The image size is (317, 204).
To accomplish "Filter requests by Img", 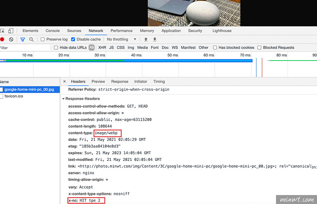I will (x=131, y=47).
